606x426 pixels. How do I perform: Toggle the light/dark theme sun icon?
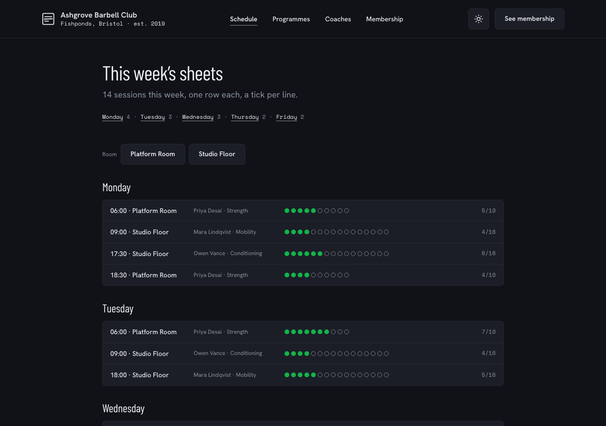tap(479, 19)
